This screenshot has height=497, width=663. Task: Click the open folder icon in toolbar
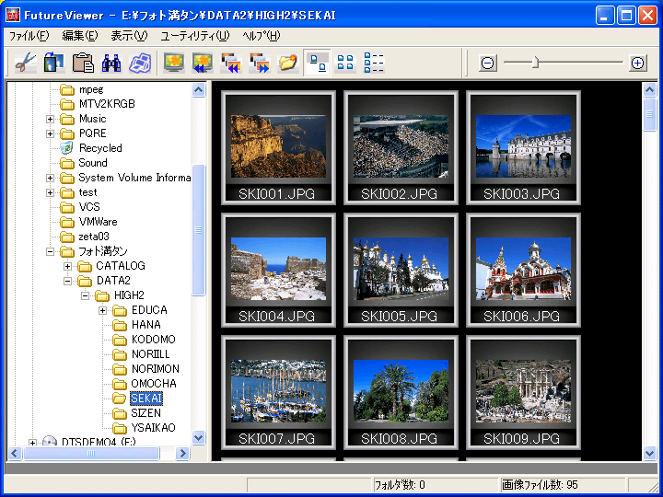(x=288, y=63)
